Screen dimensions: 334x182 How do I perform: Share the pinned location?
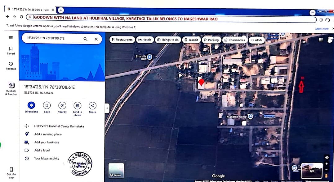pyautogui.click(x=92, y=108)
